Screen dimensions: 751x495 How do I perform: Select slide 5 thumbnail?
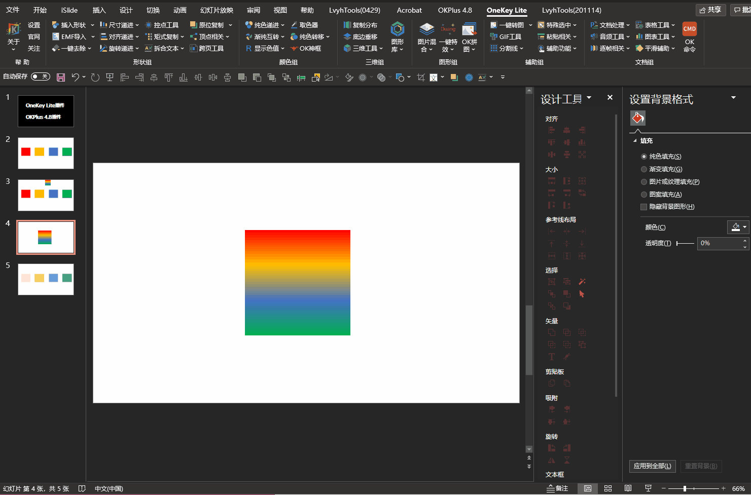(46, 279)
